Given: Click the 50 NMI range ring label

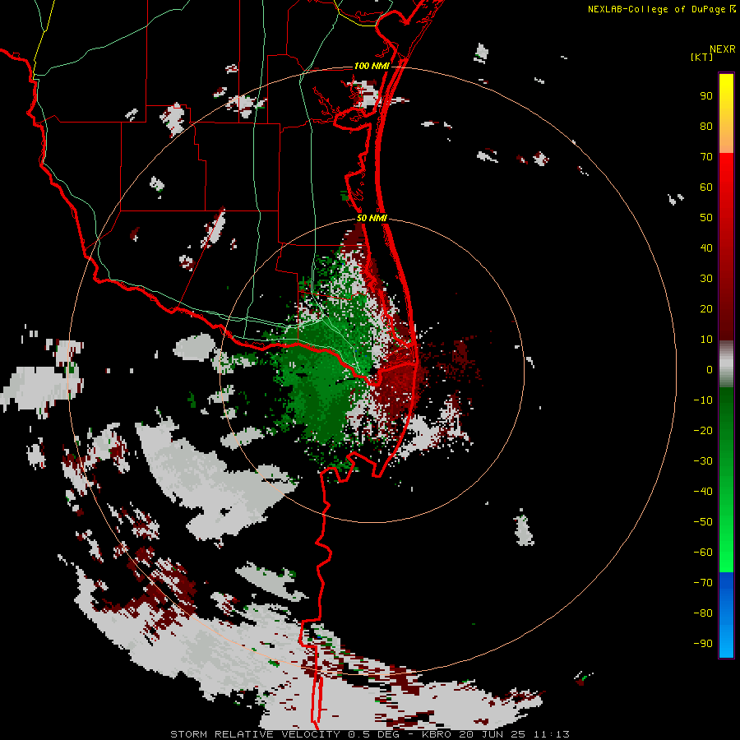Looking at the screenshot, I should (372, 218).
